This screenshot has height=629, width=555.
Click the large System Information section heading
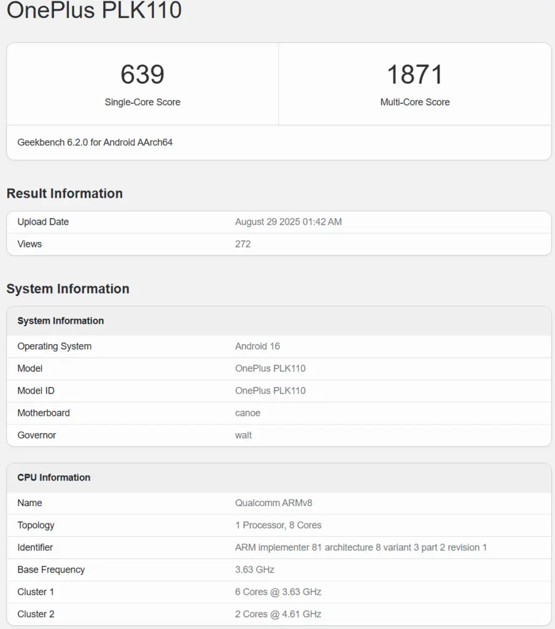pyautogui.click(x=68, y=289)
